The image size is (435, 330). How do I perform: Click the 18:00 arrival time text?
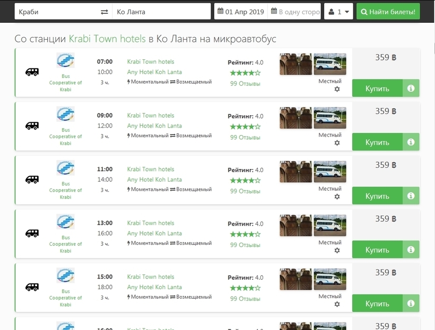(105, 287)
